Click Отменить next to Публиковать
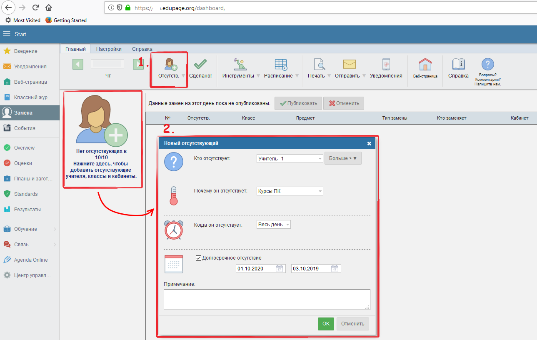The width and height of the screenshot is (537, 340). [x=344, y=103]
